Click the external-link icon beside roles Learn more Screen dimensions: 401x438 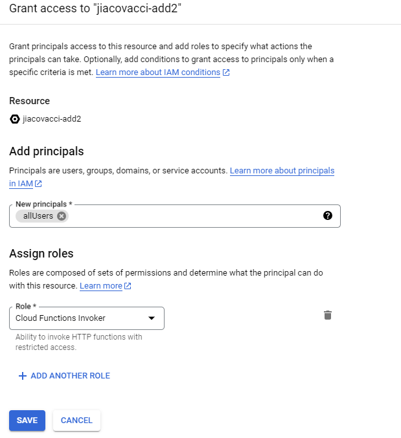point(128,286)
